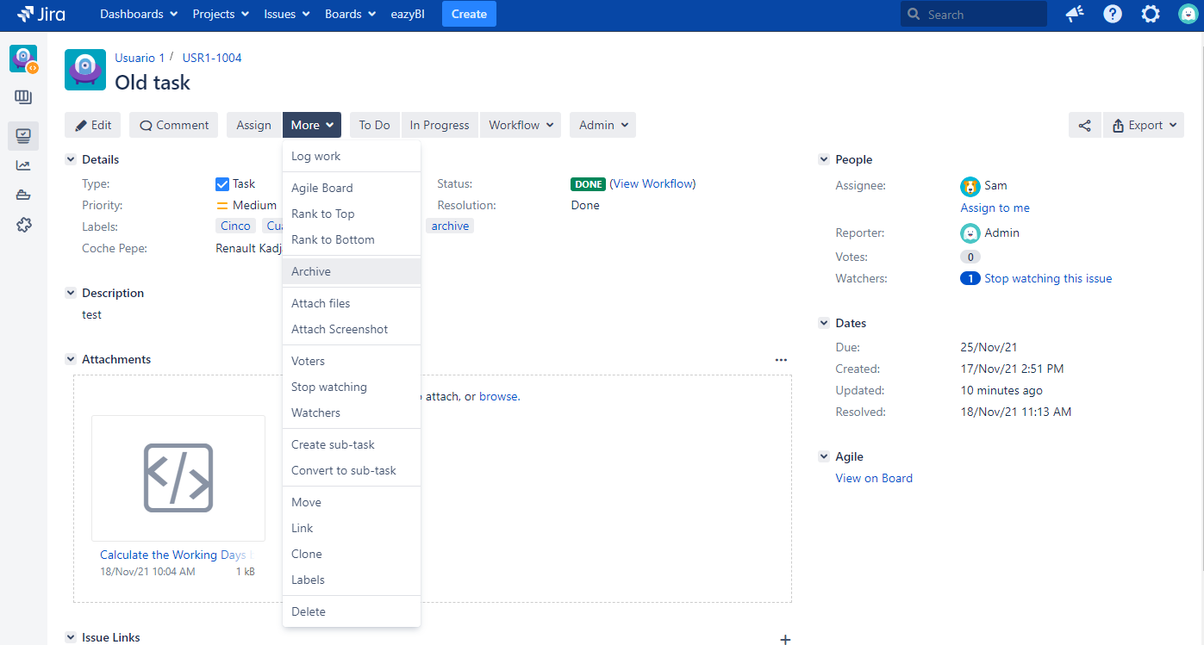Open the Reports chart icon in sidebar
The height and width of the screenshot is (645, 1204).
point(23,164)
